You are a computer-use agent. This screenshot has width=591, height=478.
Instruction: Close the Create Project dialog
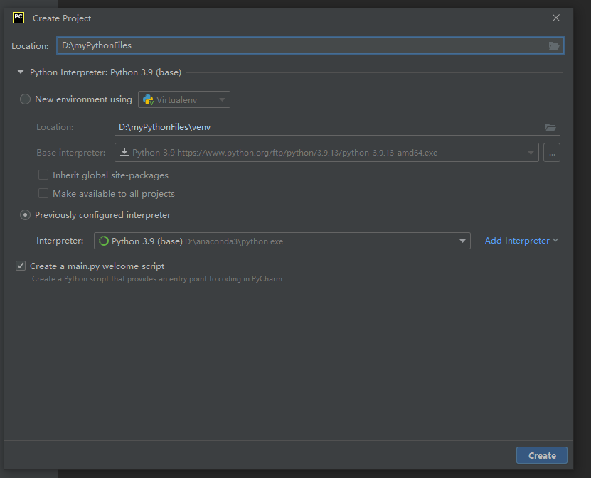(x=556, y=18)
